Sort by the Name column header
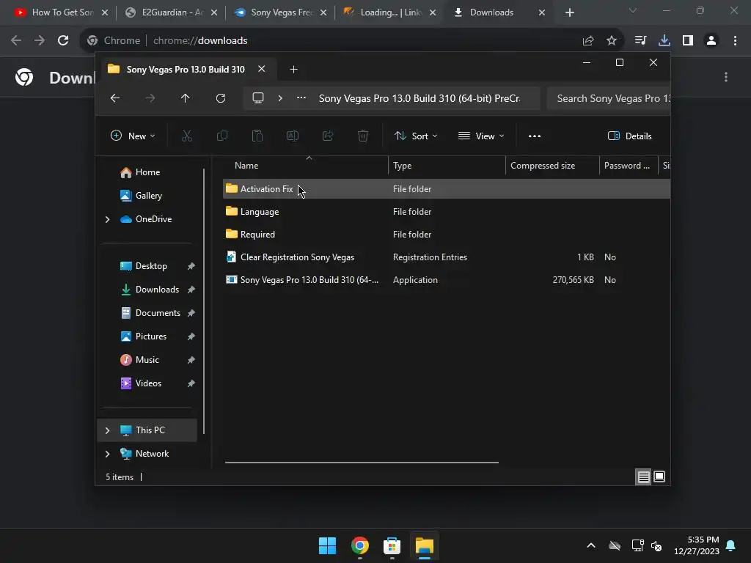Screen dimensions: 751x563 306,166
